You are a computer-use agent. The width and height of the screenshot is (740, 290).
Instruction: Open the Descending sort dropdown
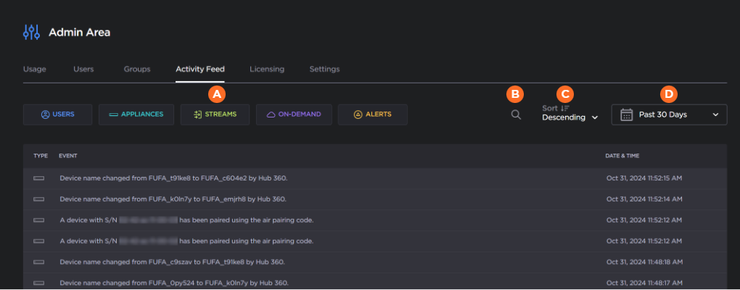(x=570, y=117)
